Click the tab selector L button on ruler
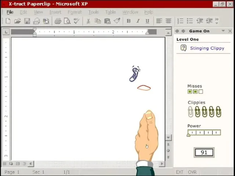The image size is (235, 176). click(x=6, y=32)
